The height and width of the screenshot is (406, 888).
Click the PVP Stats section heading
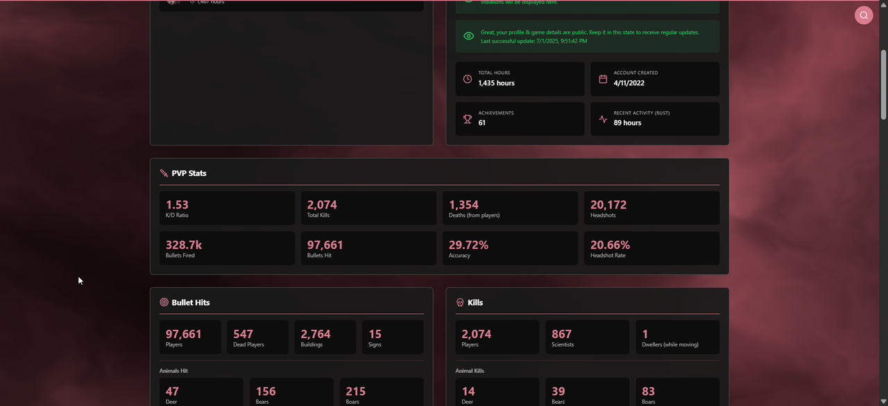tap(189, 173)
